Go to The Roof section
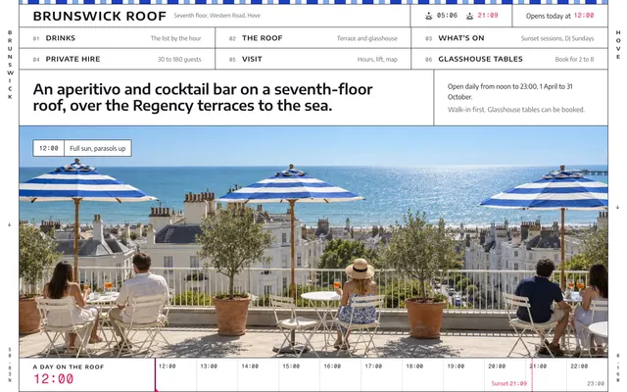Image resolution: width=627 pixels, height=392 pixels. pyautogui.click(x=313, y=38)
